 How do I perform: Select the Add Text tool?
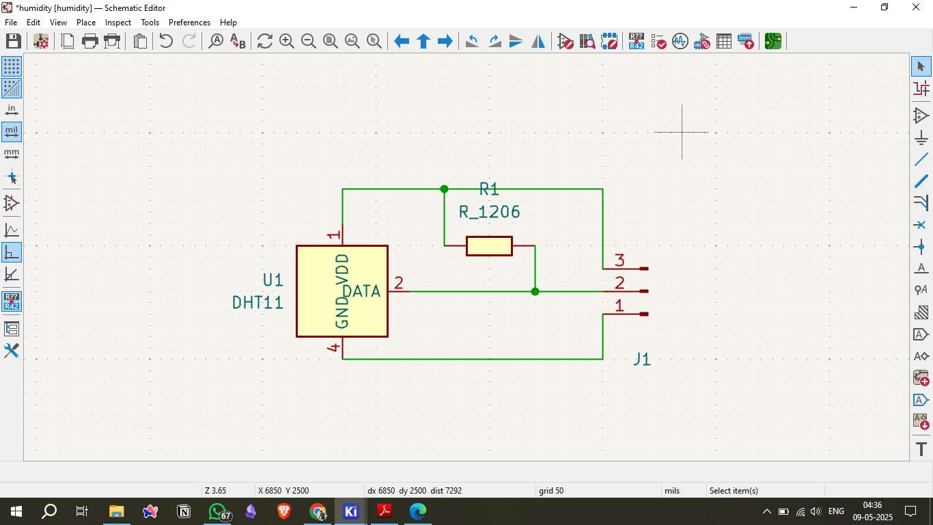tap(921, 449)
